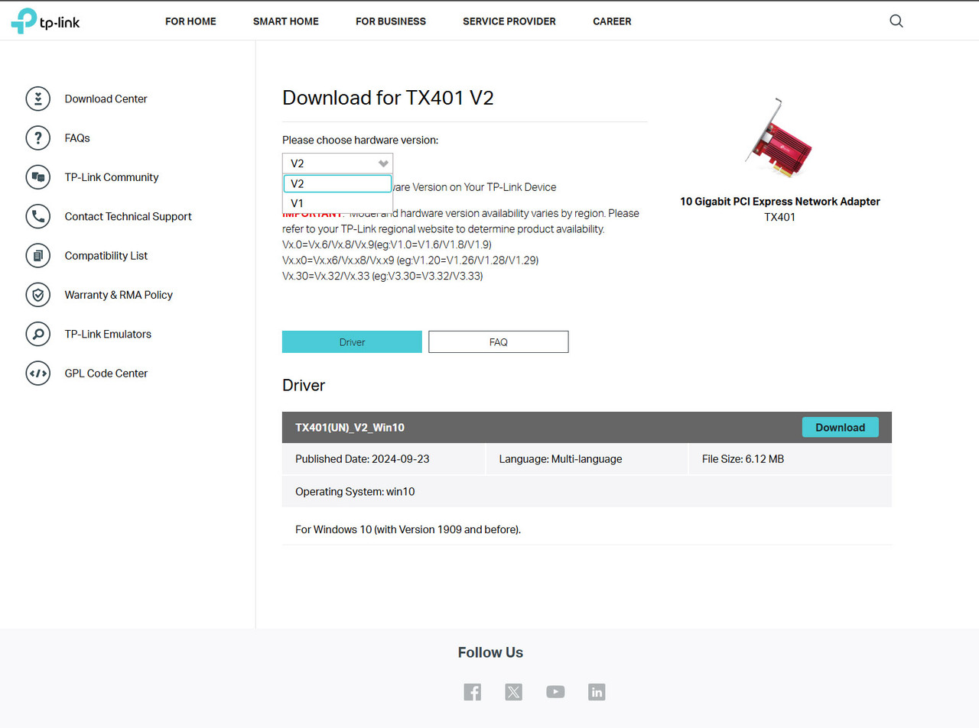Open the TP-Link Emulators link

[108, 334]
